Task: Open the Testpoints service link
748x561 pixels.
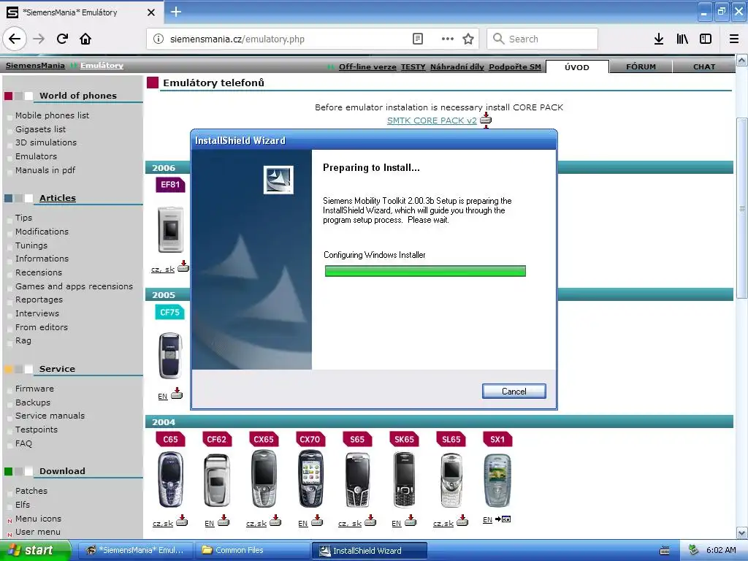Action: [37, 430]
